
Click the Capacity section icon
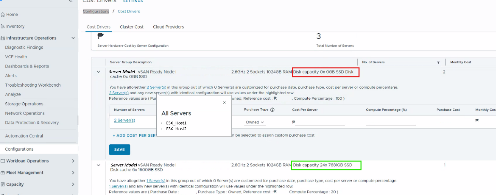[x=3, y=184]
